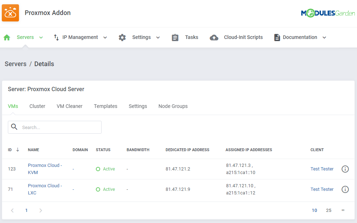Click BANDWIDTH column header
Viewport: 357px width, 223px height.
click(x=138, y=150)
